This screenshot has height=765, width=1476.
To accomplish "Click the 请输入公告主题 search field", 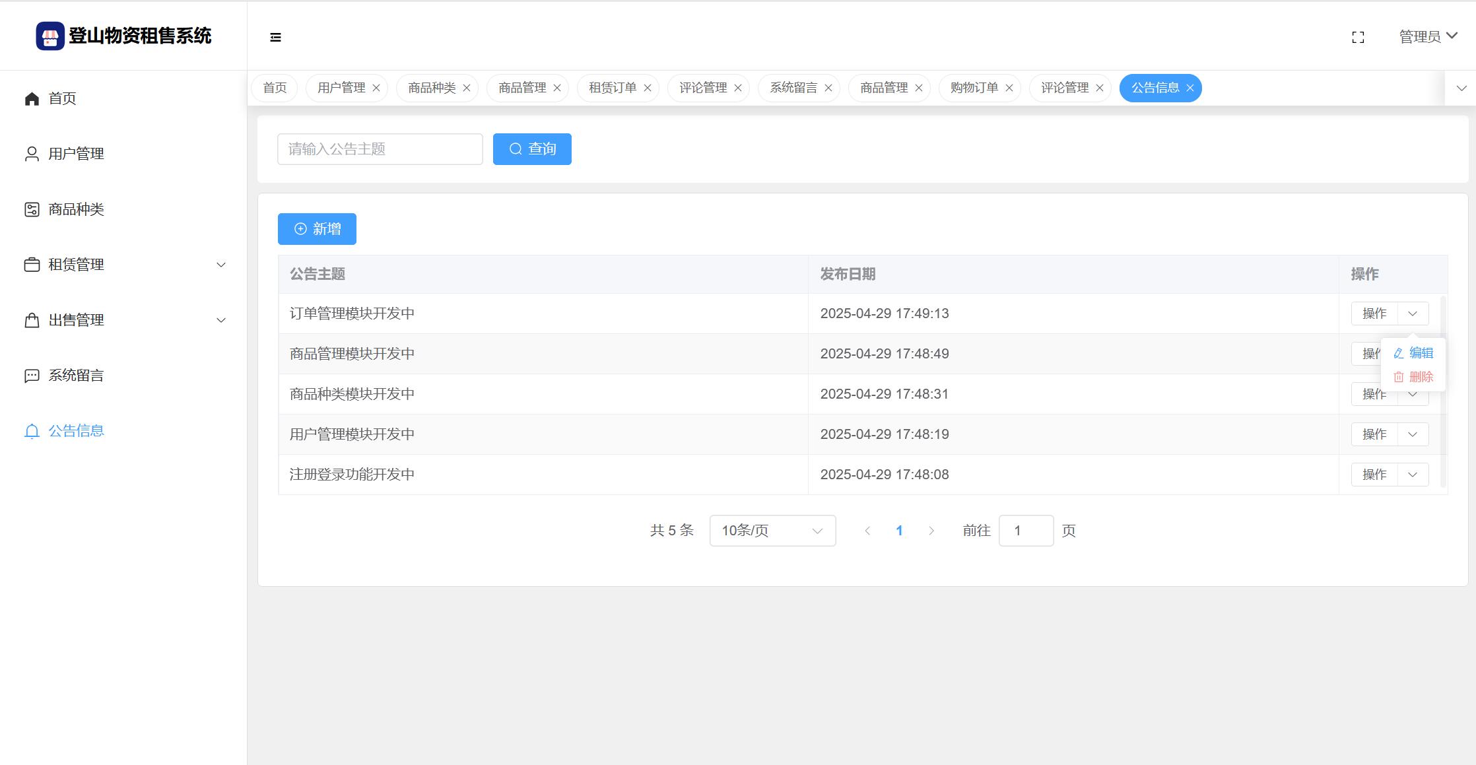I will [380, 149].
